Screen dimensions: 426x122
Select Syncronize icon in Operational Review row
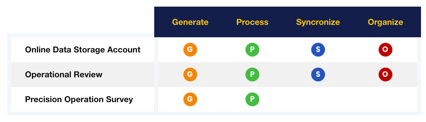click(x=318, y=75)
